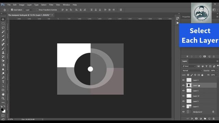Open the Window menu
Screen dimensions: 219x123
pos(66,5)
